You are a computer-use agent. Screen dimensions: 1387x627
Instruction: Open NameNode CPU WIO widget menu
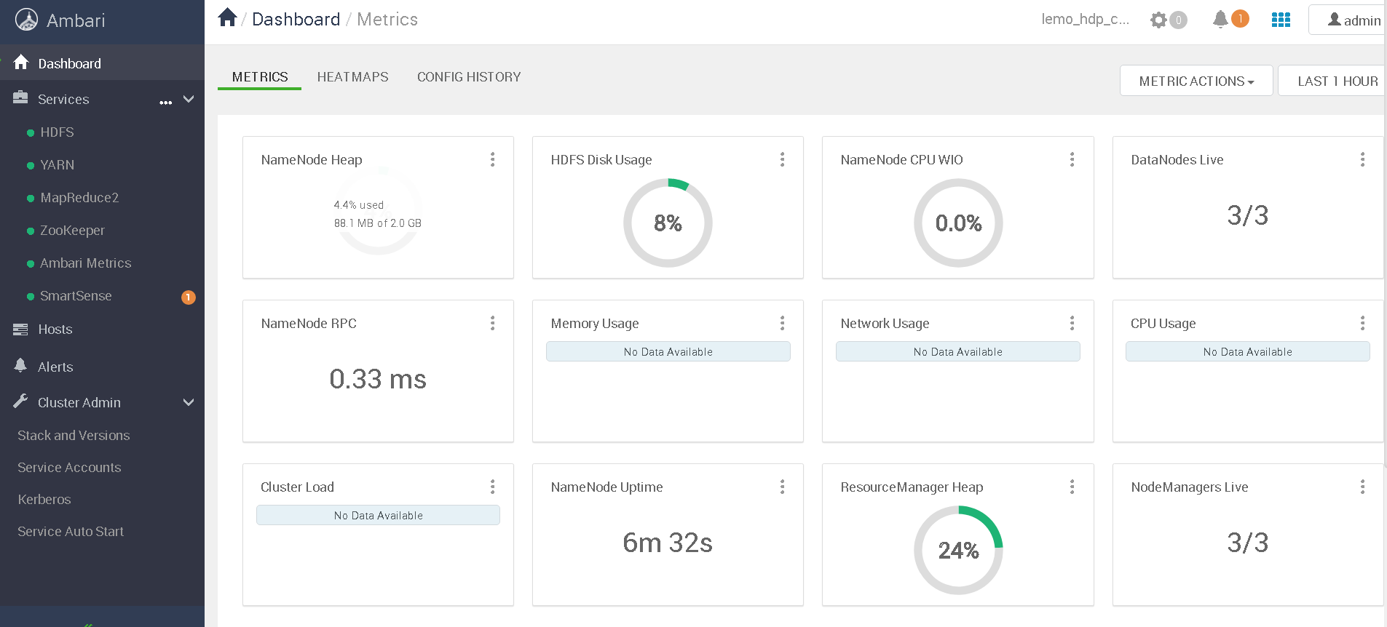tap(1072, 159)
